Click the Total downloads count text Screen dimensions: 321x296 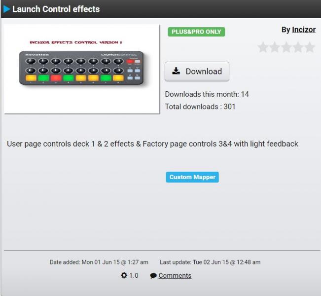click(x=200, y=107)
